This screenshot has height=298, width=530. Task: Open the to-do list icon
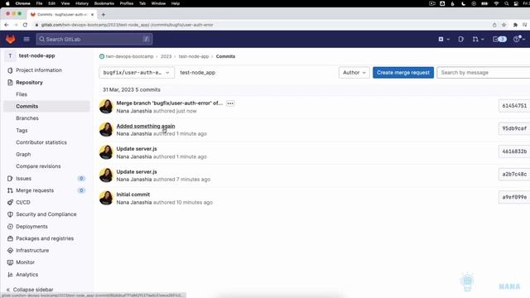tap(499, 39)
